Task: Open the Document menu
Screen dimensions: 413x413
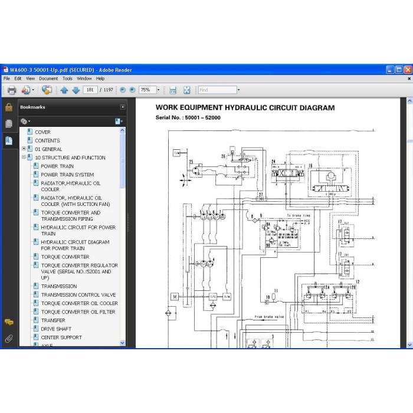Action: [48, 78]
